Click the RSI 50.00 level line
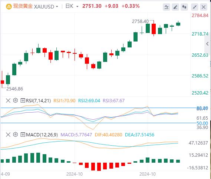 (98, 123)
